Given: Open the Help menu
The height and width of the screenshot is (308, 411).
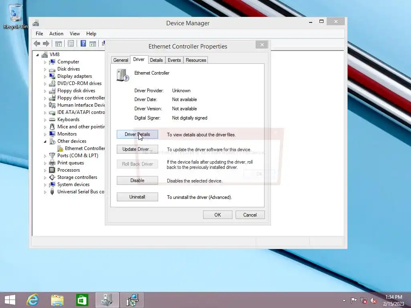Looking at the screenshot, I should pyautogui.click(x=91, y=34).
